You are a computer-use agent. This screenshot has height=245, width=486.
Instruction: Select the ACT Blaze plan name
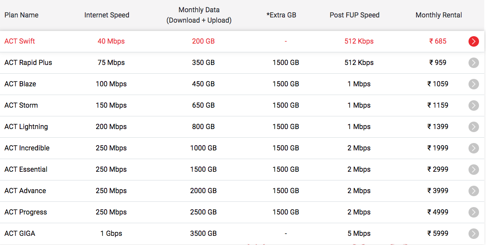click(20, 84)
